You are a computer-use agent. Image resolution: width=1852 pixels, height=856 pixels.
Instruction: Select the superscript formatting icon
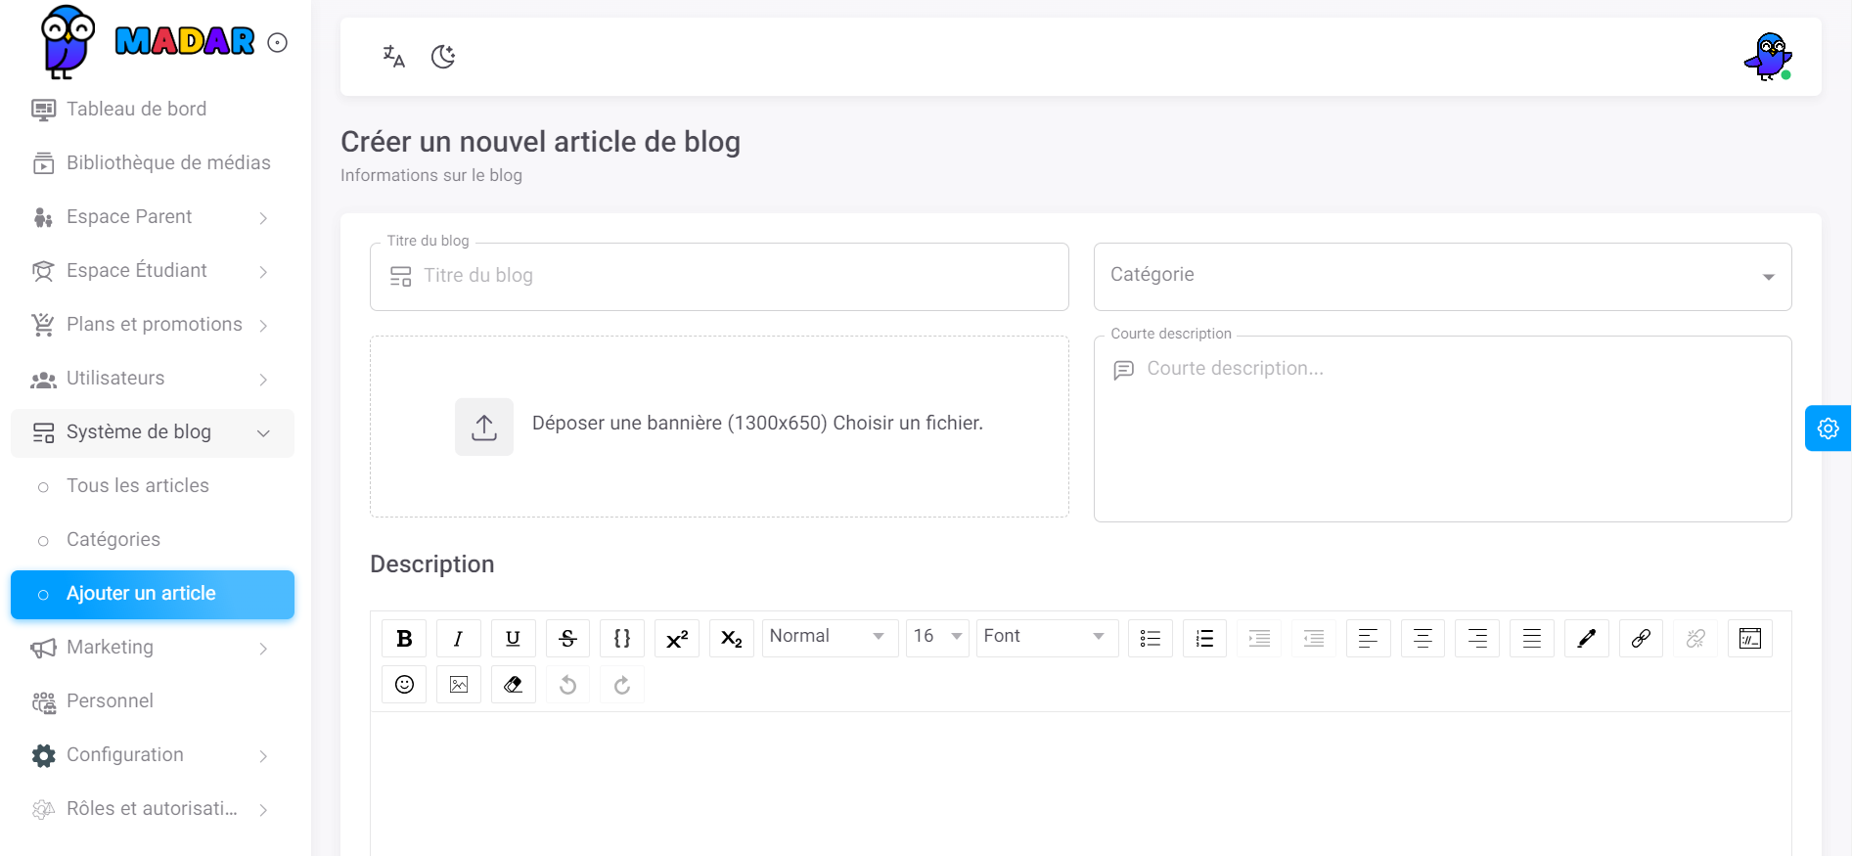pyautogui.click(x=677, y=639)
